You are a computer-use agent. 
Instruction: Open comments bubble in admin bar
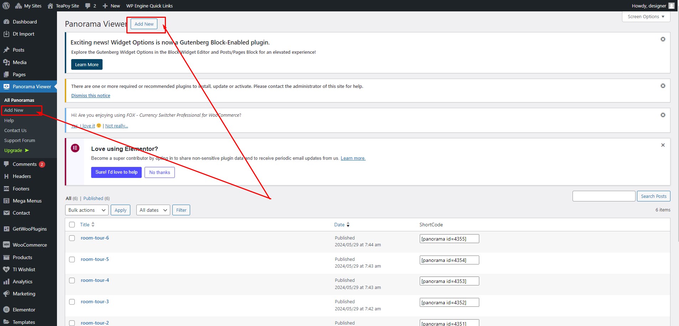[x=88, y=6]
